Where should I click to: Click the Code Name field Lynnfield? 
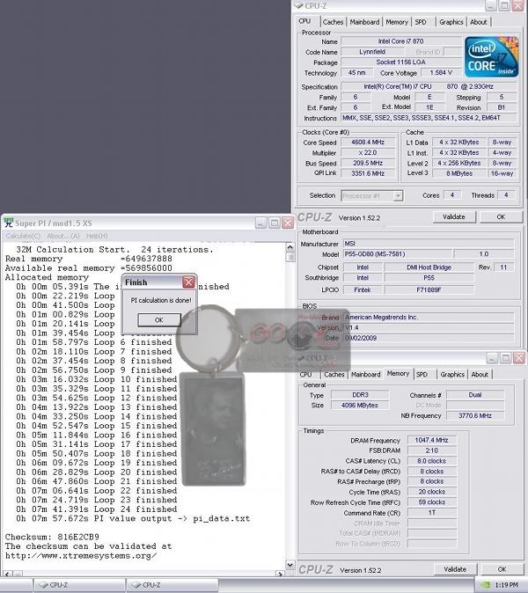click(372, 52)
